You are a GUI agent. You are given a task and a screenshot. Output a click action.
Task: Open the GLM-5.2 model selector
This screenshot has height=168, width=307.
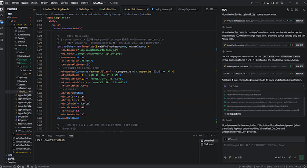pyautogui.click(x=280, y=157)
